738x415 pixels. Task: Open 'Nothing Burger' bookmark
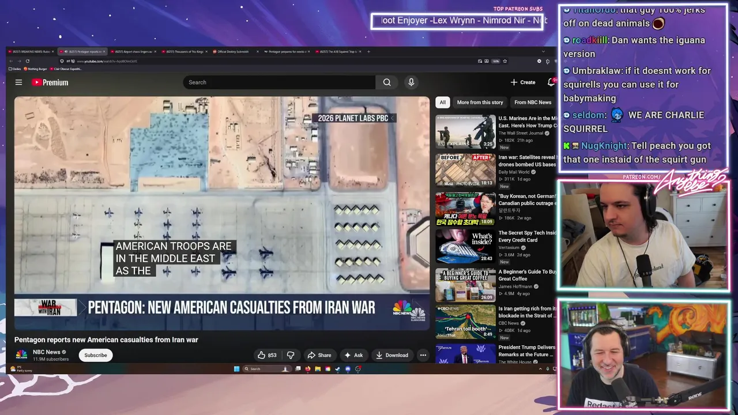coord(35,69)
